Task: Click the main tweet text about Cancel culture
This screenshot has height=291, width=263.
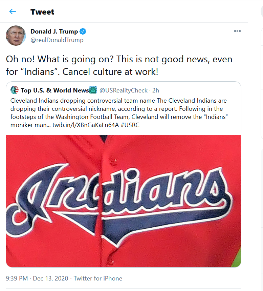Action: (119, 65)
